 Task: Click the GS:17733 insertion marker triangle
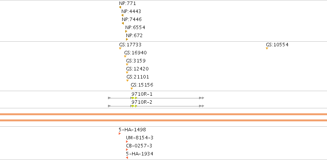click(120, 48)
